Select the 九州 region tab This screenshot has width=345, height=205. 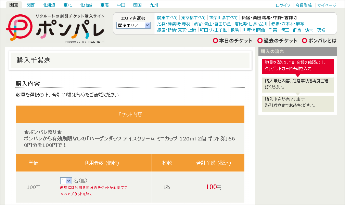click(x=154, y=5)
